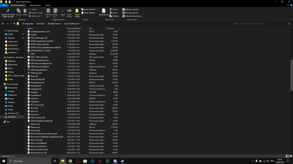Open the Łatwy dostęp dropdown

[x=88, y=13]
